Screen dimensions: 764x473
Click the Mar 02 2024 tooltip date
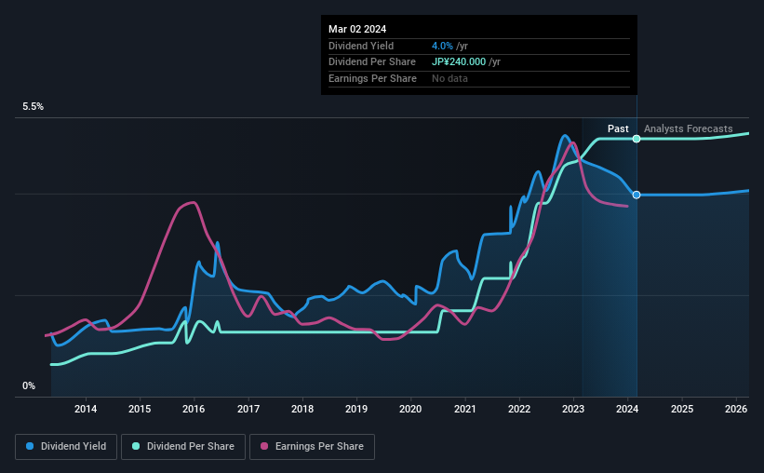pos(357,29)
